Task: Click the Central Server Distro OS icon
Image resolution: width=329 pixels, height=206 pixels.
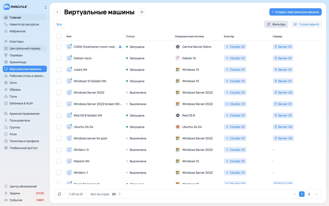Action: [x=178, y=47]
